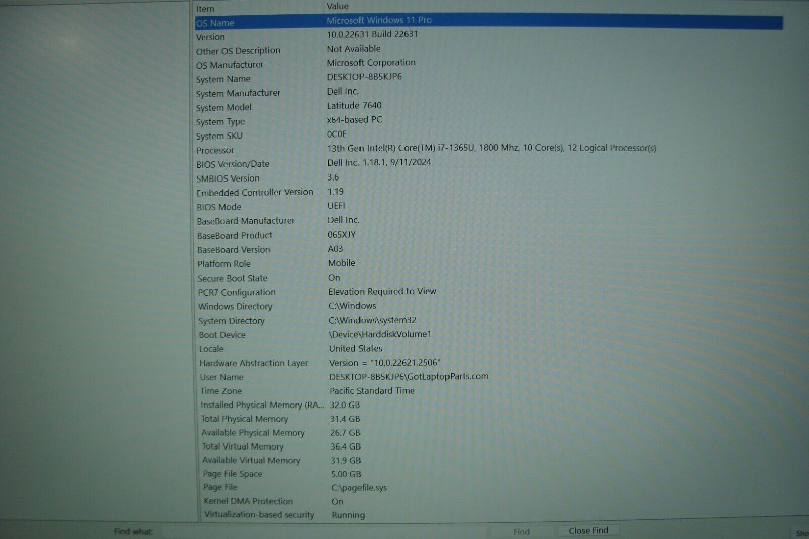Click the C:\pagefile.sys value

[x=359, y=488]
